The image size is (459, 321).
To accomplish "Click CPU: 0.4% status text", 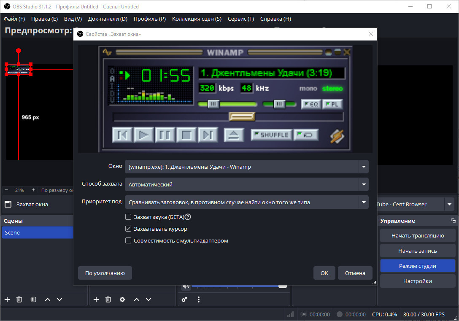I will (384, 314).
